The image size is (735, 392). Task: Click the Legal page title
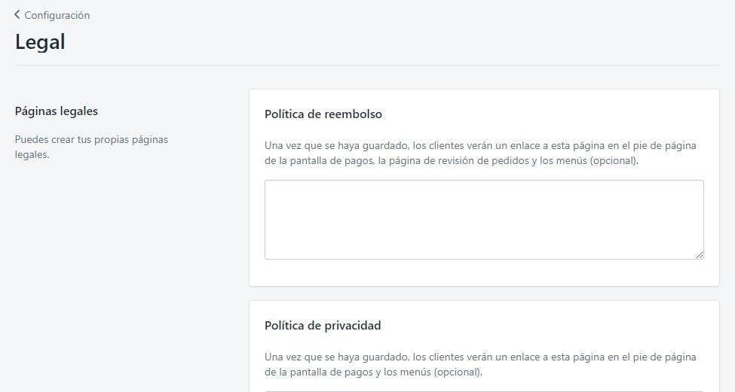click(x=40, y=42)
